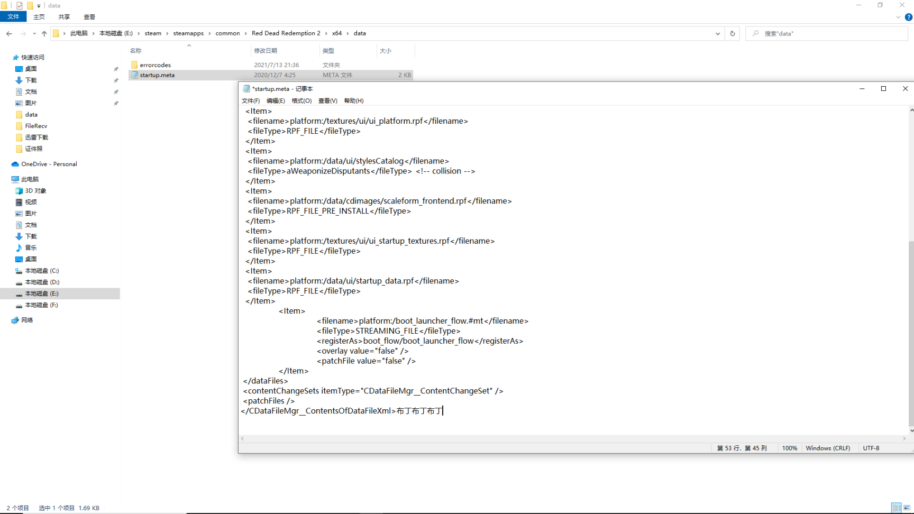Open Notepad's 编辑(E) menu
This screenshot has width=914, height=514.
(x=276, y=100)
